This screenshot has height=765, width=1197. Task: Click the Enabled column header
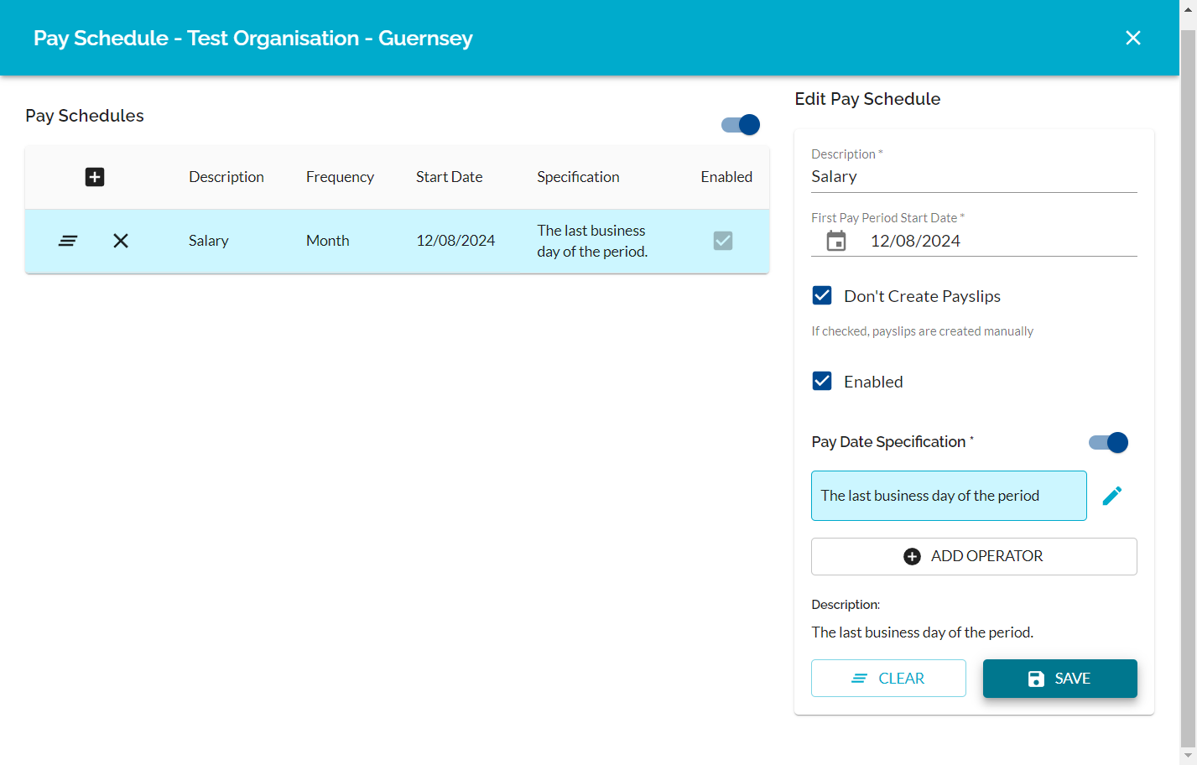click(726, 177)
